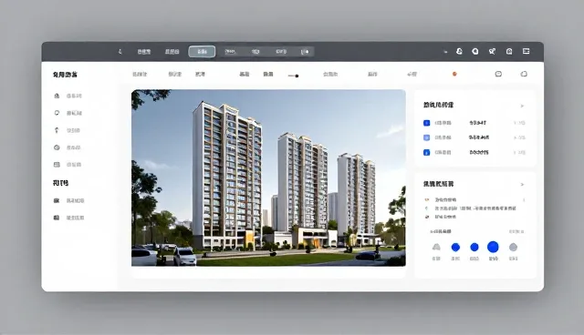Click the bottom grid icon in the left sidebar
Image resolution: width=584 pixels, height=335 pixels.
pyautogui.click(x=57, y=218)
